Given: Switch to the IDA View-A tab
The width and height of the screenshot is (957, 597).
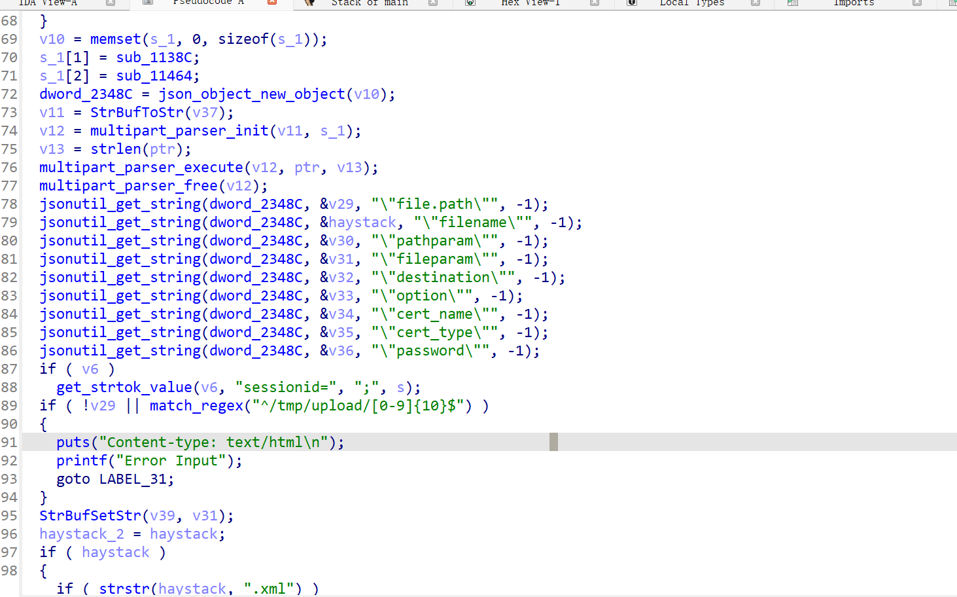Looking at the screenshot, I should [48, 3].
